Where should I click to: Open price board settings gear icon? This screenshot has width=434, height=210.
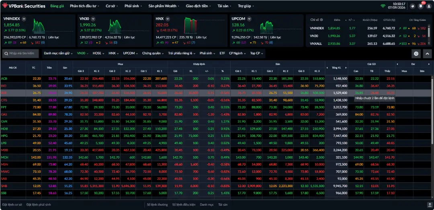(416, 54)
